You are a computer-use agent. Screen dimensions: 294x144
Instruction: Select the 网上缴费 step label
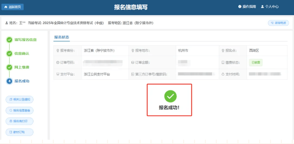[x=22, y=67]
